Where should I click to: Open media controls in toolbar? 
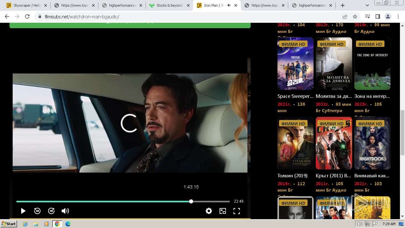(367, 16)
